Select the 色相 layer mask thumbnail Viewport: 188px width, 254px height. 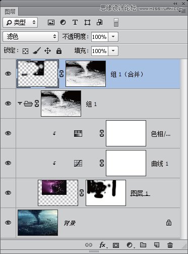(126, 133)
